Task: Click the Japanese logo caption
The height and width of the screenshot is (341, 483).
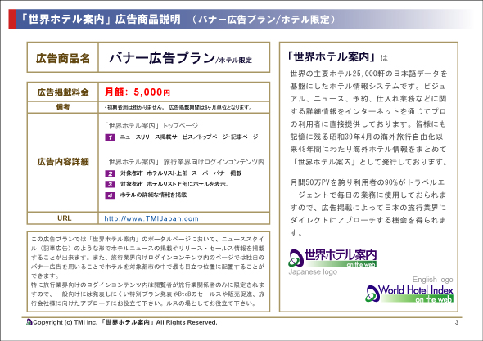Action: [x=313, y=271]
